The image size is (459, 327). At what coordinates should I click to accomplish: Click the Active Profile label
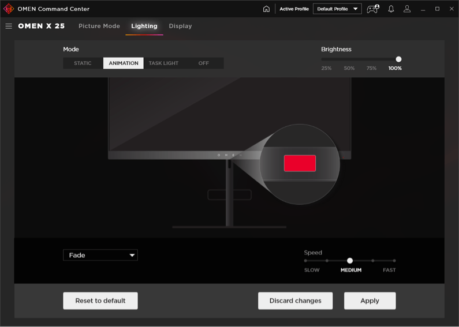tap(294, 9)
